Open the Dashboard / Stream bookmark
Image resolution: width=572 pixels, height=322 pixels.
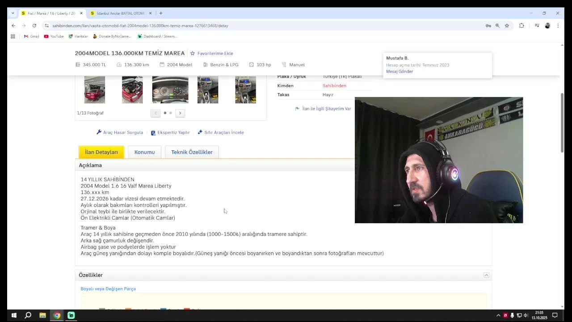(157, 36)
